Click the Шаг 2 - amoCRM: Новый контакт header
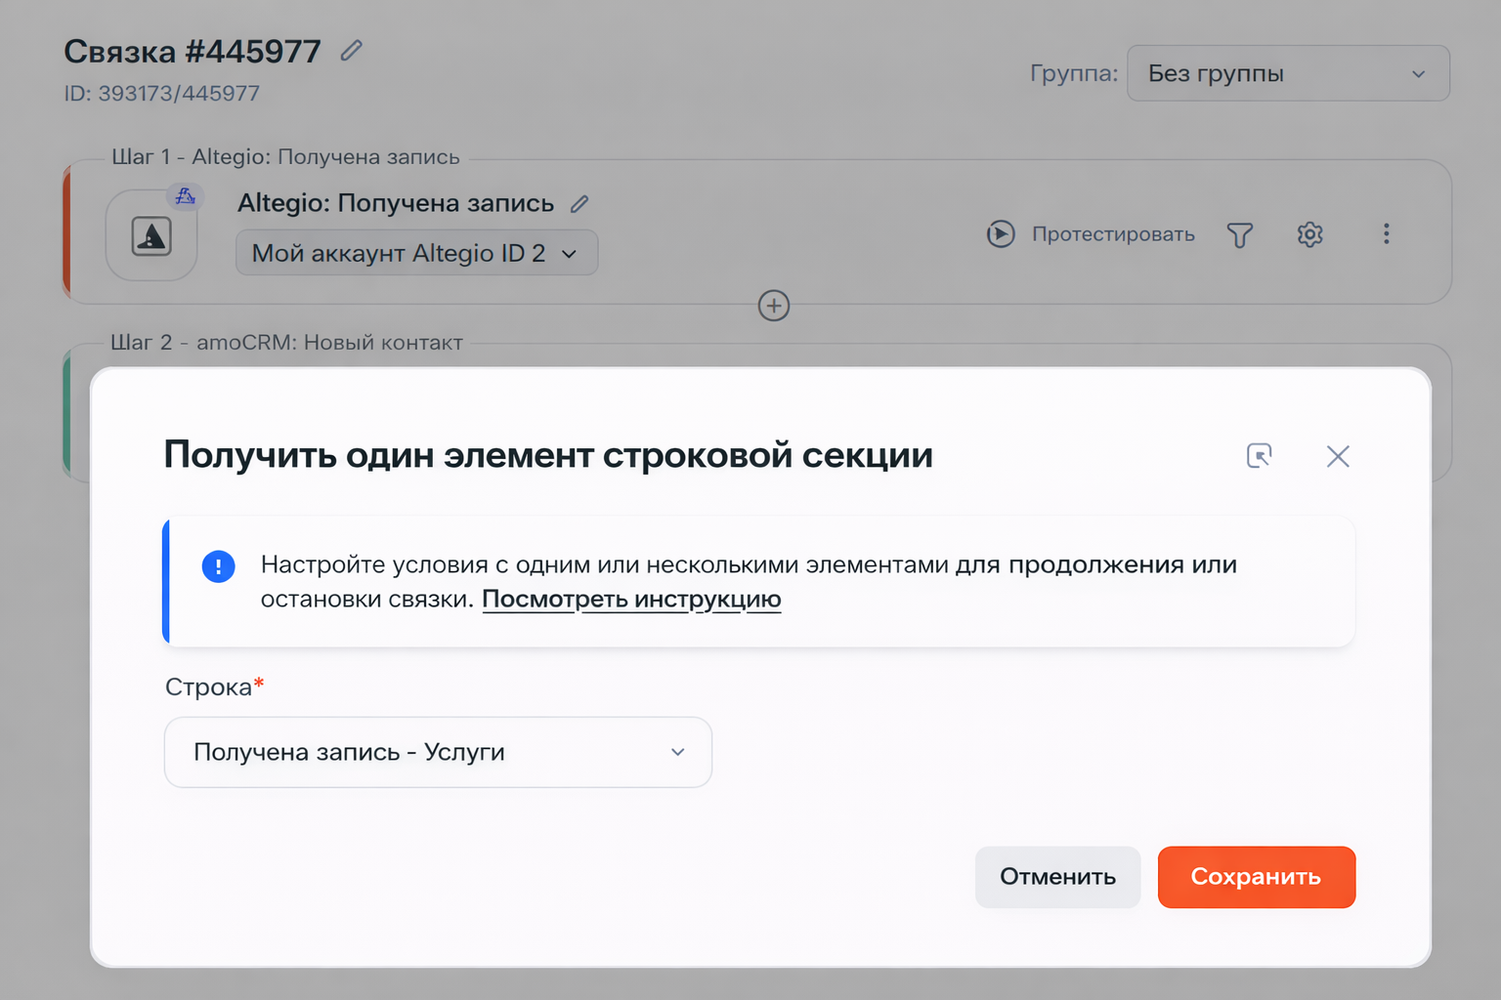Screen dimensions: 1501x1000 (x=286, y=343)
